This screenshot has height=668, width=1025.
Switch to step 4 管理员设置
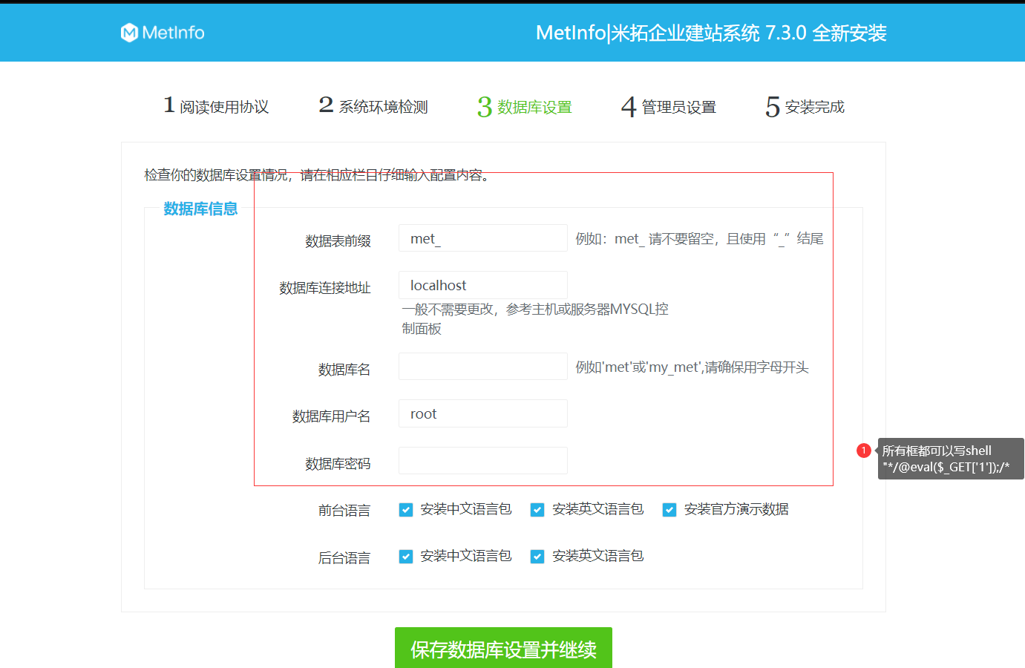(667, 106)
